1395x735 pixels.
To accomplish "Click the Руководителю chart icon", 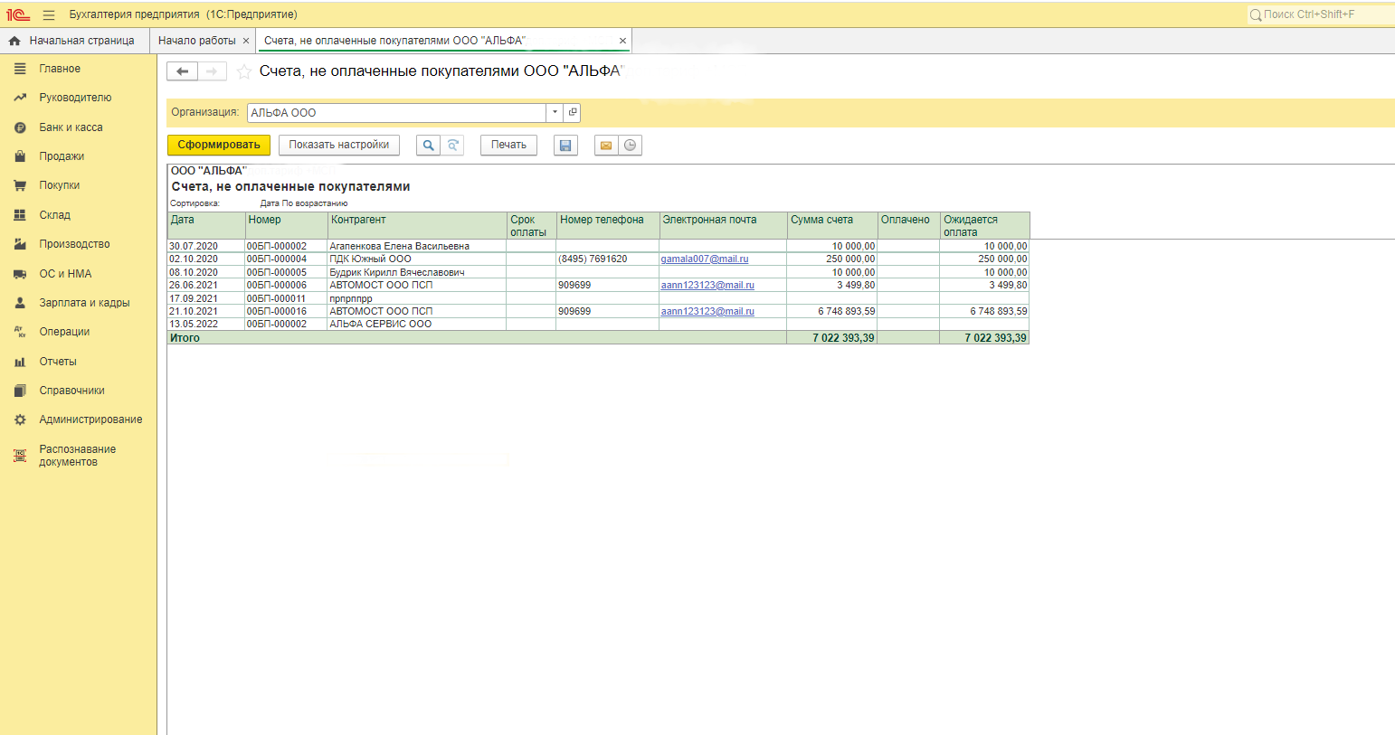I will [20, 98].
